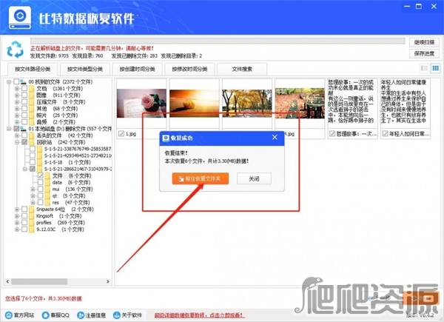Maximize the recovery software window
The image size is (444, 322).
point(419,6)
